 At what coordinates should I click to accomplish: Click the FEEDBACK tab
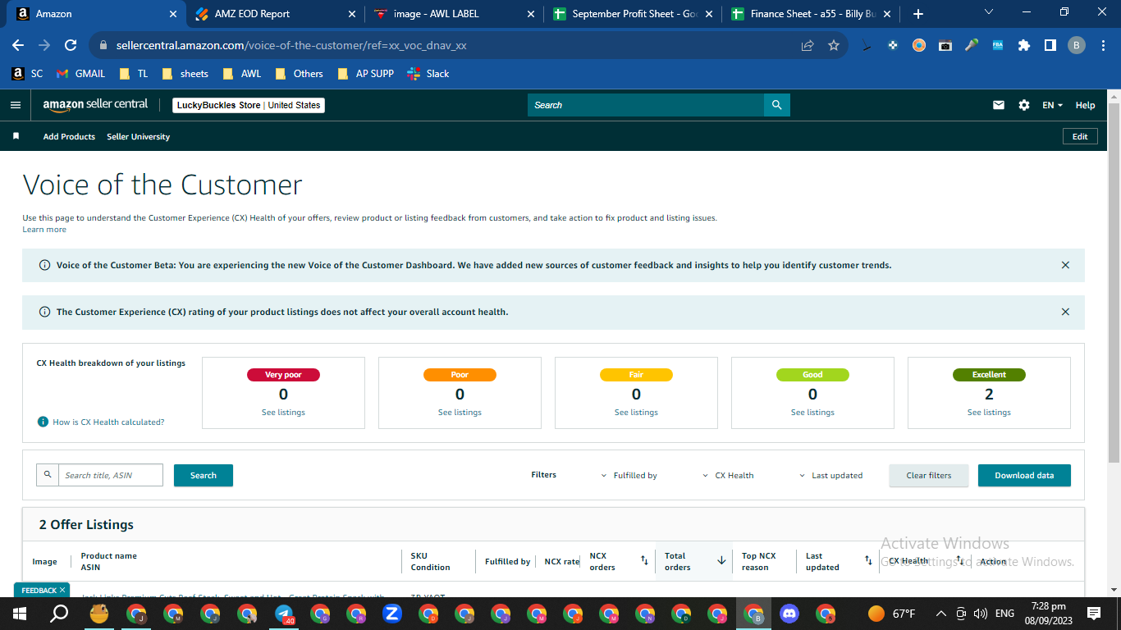coord(41,590)
